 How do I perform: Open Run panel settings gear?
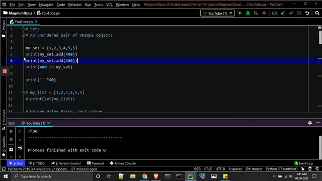310,123
